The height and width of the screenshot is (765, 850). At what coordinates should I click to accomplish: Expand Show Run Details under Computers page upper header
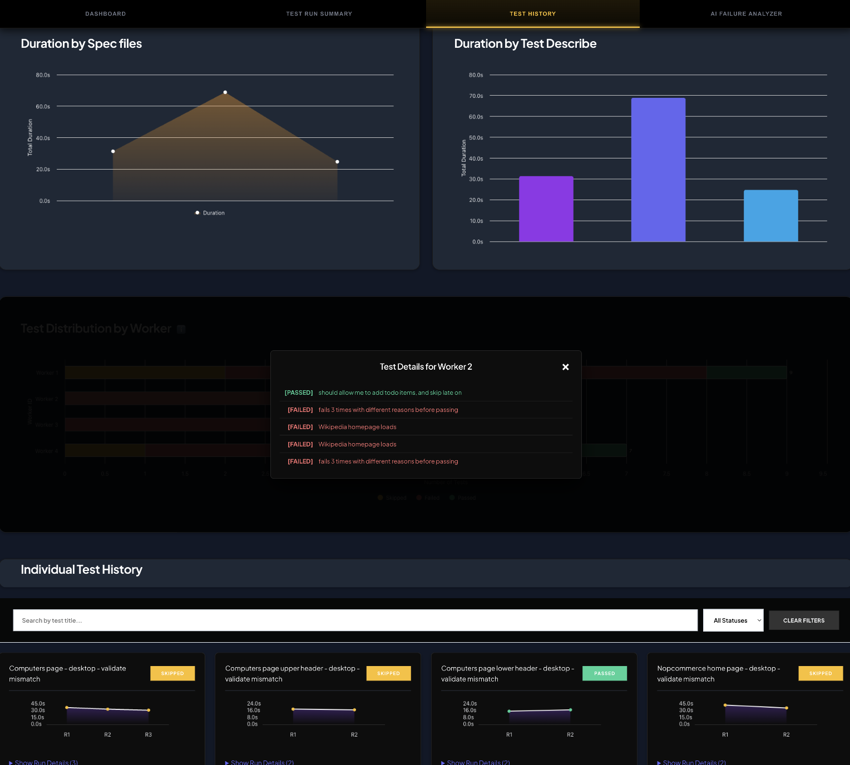[259, 762]
